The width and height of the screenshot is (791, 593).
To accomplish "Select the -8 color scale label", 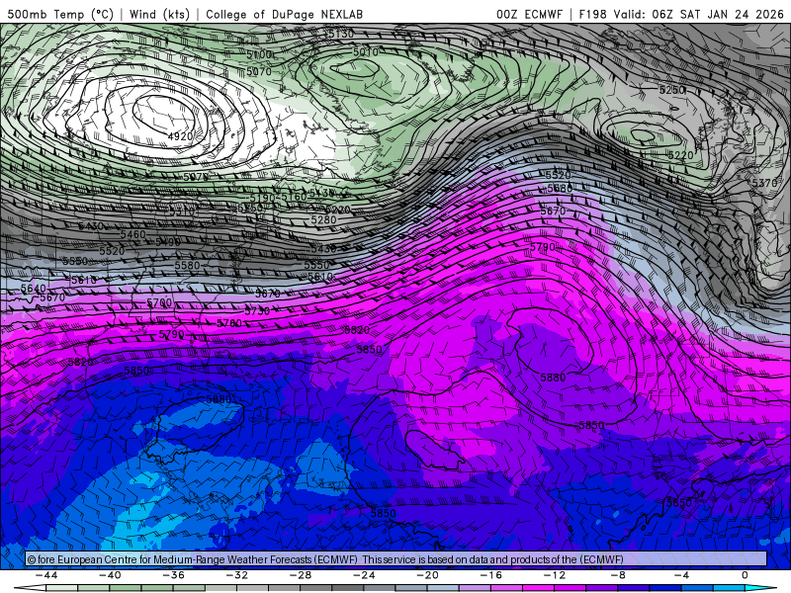I will point(618,575).
